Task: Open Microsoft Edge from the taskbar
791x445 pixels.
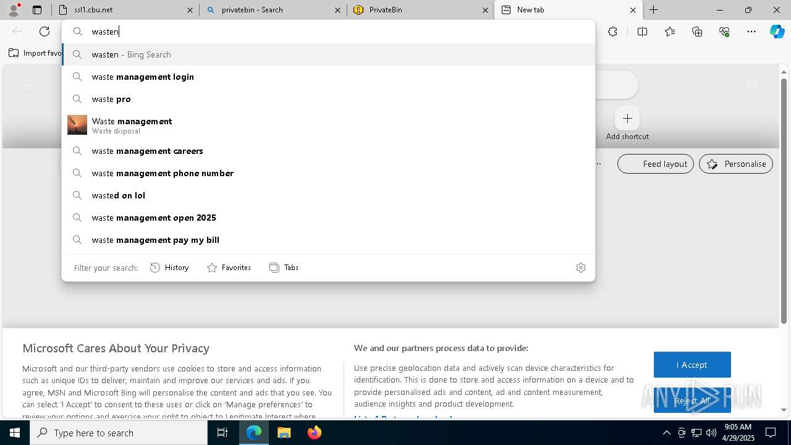Action: pos(254,433)
